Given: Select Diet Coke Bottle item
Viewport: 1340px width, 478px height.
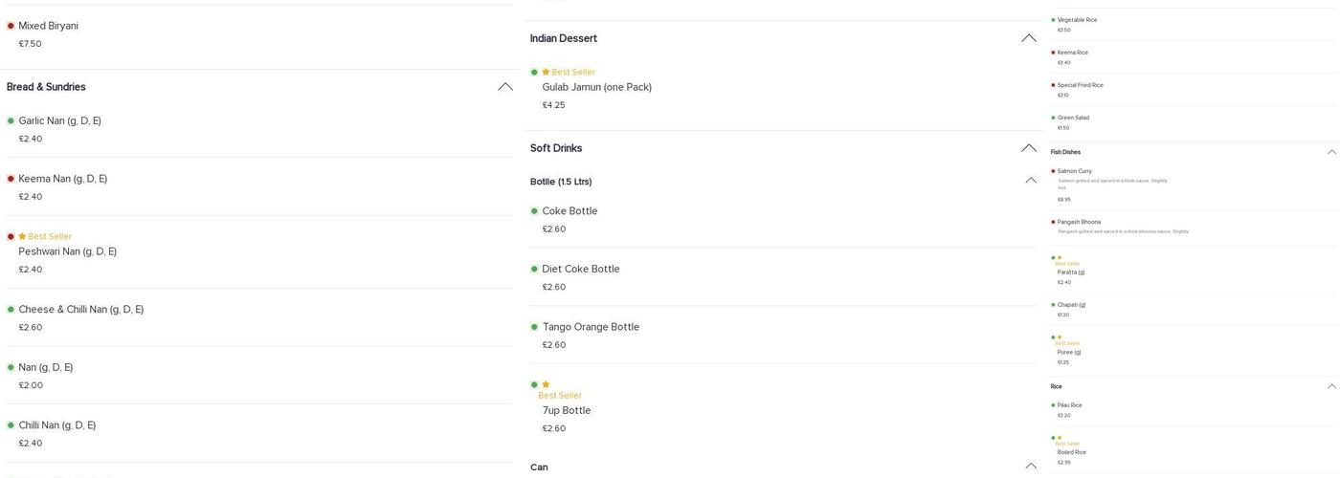Looking at the screenshot, I should [x=580, y=270].
